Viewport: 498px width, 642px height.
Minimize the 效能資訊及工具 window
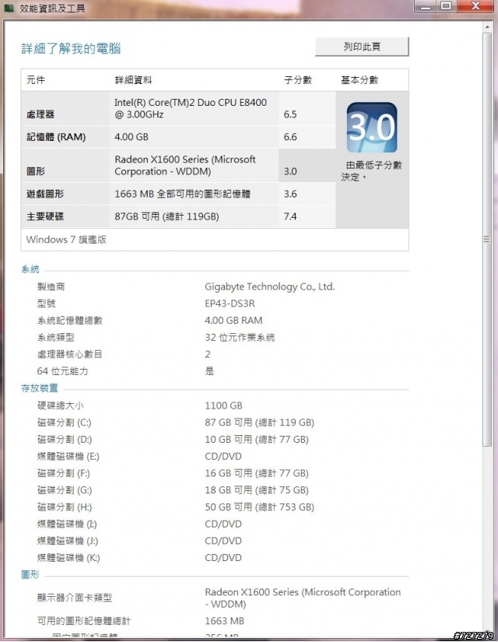click(426, 6)
